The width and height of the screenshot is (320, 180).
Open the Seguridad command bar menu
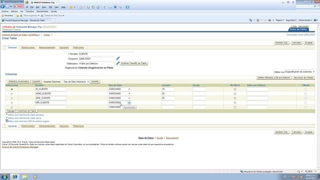click(291, 20)
